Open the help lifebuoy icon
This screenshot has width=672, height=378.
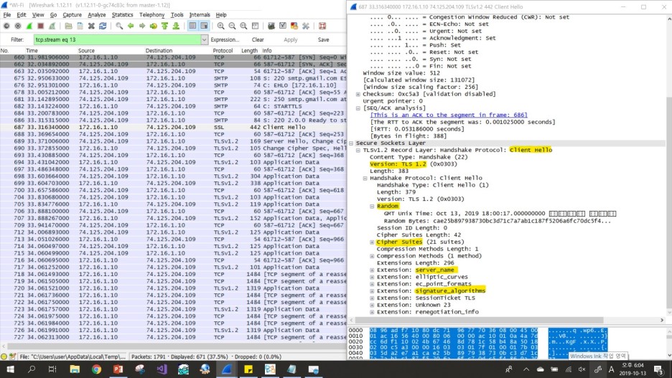(x=322, y=26)
